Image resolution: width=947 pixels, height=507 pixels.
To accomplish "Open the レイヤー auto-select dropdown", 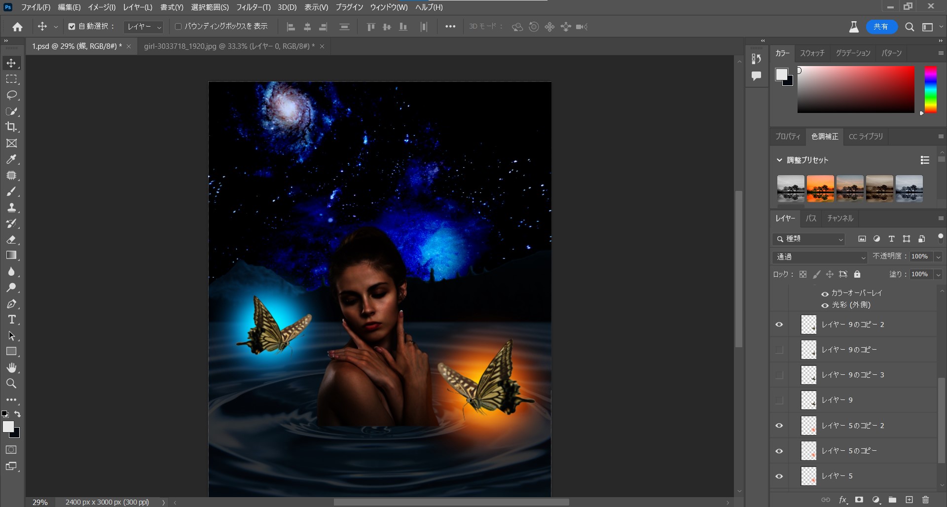I will click(144, 27).
